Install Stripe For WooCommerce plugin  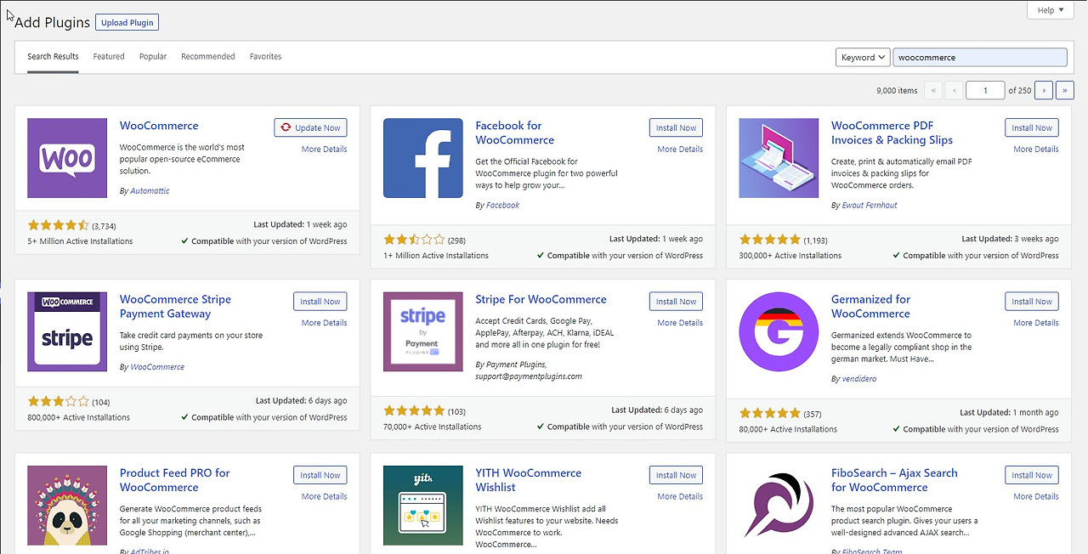click(676, 302)
